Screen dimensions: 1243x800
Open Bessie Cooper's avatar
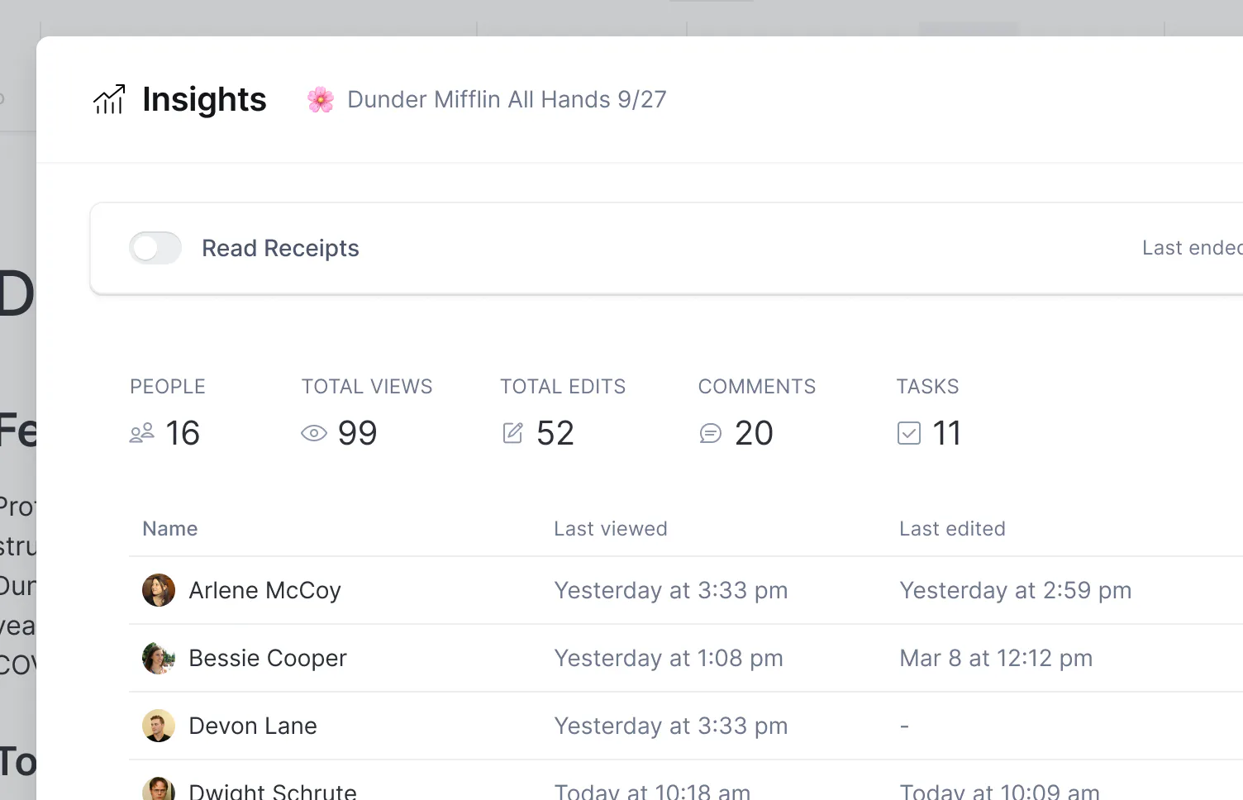coord(159,658)
